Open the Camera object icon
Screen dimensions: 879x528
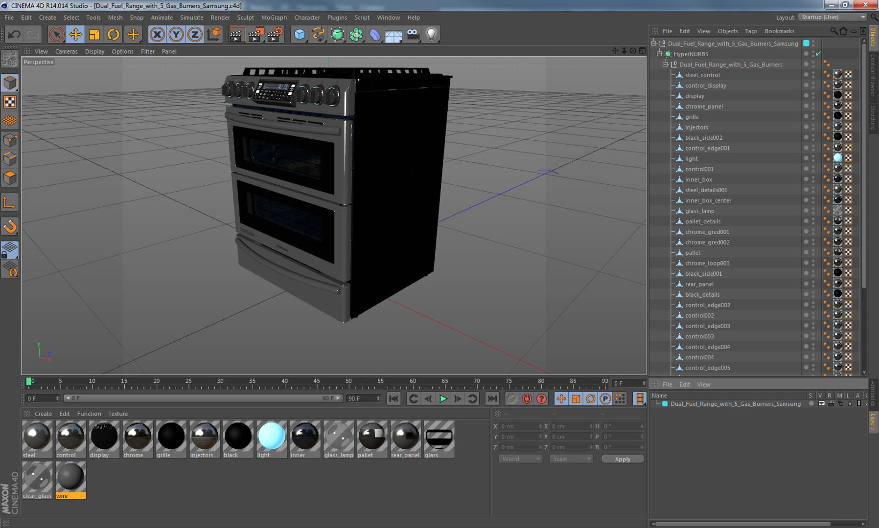[413, 34]
